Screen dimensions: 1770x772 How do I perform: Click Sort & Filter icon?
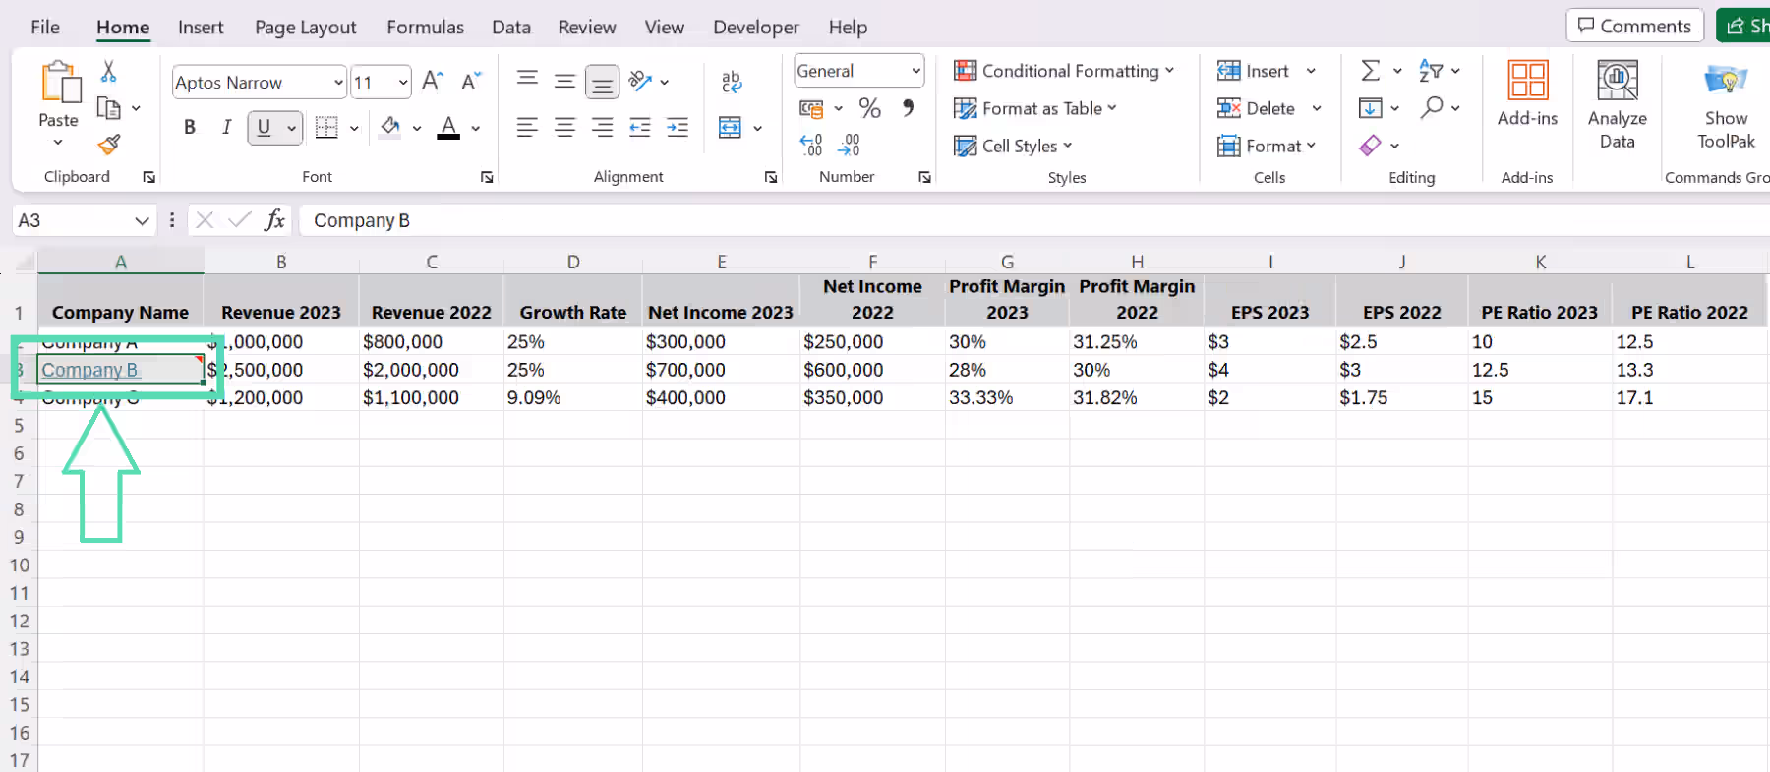click(1431, 70)
